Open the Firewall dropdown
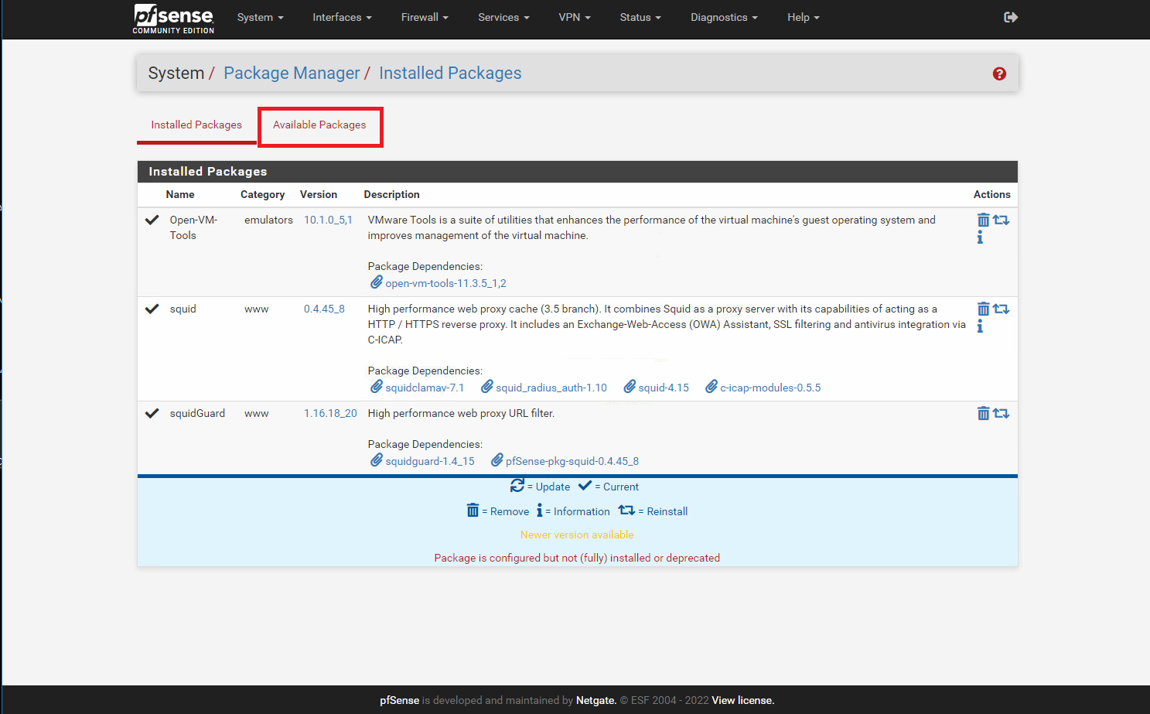 pyautogui.click(x=425, y=18)
